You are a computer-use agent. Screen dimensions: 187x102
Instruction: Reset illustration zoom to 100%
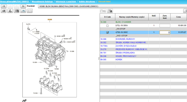pyautogui.click(x=17, y=11)
